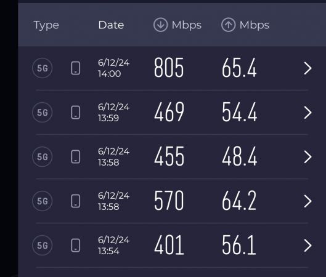Click the 5G icon for 805 Mbps result
This screenshot has width=326, height=277.
42,68
